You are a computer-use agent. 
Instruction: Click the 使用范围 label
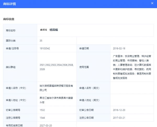84,67
